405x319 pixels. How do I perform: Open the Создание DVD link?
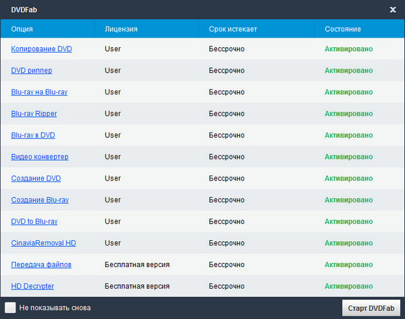[x=36, y=178]
